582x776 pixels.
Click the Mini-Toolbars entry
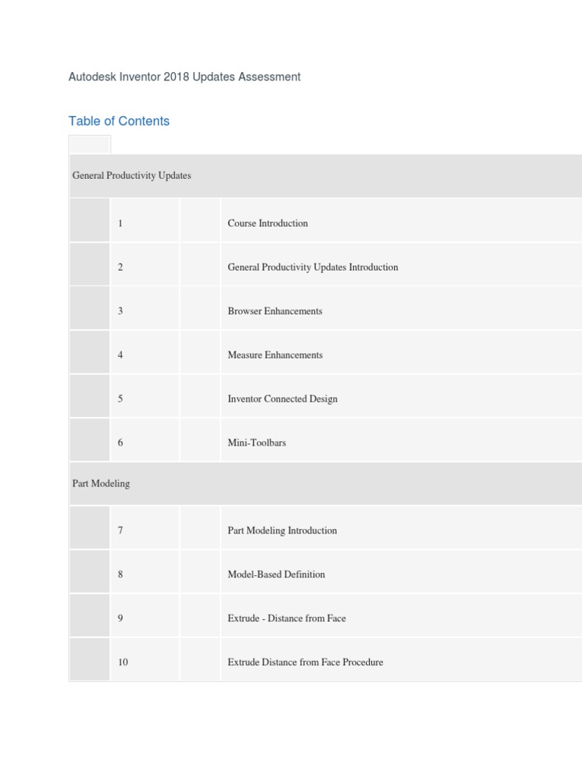click(256, 443)
